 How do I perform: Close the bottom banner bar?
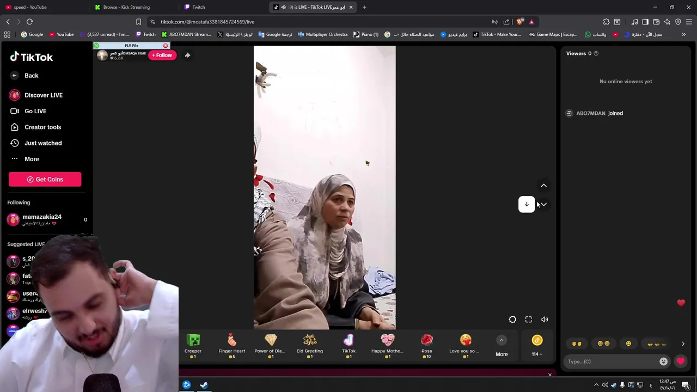click(x=549, y=375)
